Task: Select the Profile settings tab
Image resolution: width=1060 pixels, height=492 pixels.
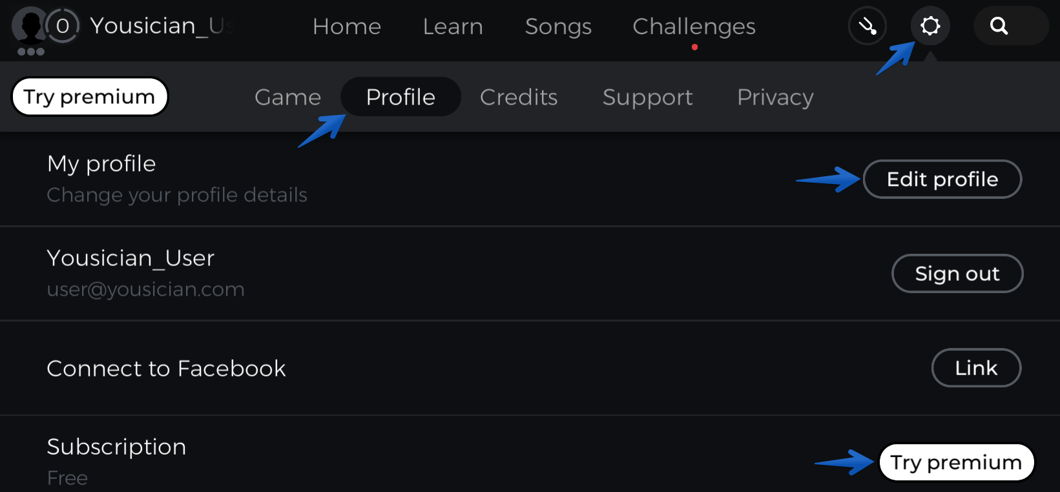Action: 400,97
